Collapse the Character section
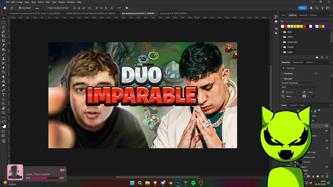Screen dimensions: 333x187 point(282,79)
